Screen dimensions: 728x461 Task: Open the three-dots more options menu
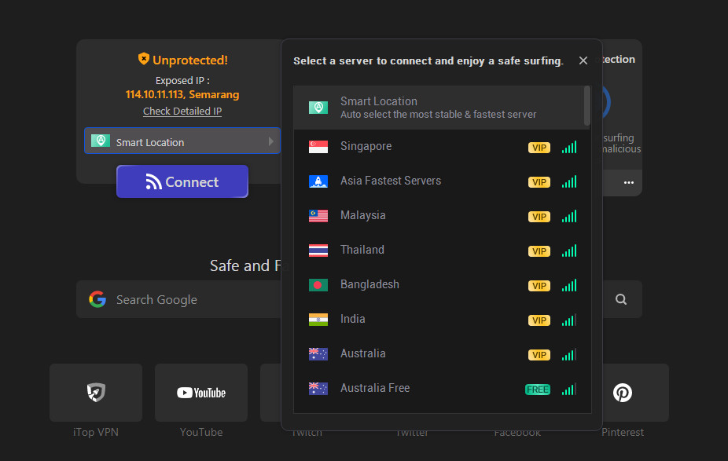(x=629, y=182)
